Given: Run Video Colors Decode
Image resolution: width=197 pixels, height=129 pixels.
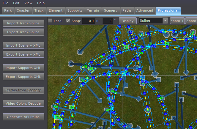Looking at the screenshot, I should click(23, 103).
